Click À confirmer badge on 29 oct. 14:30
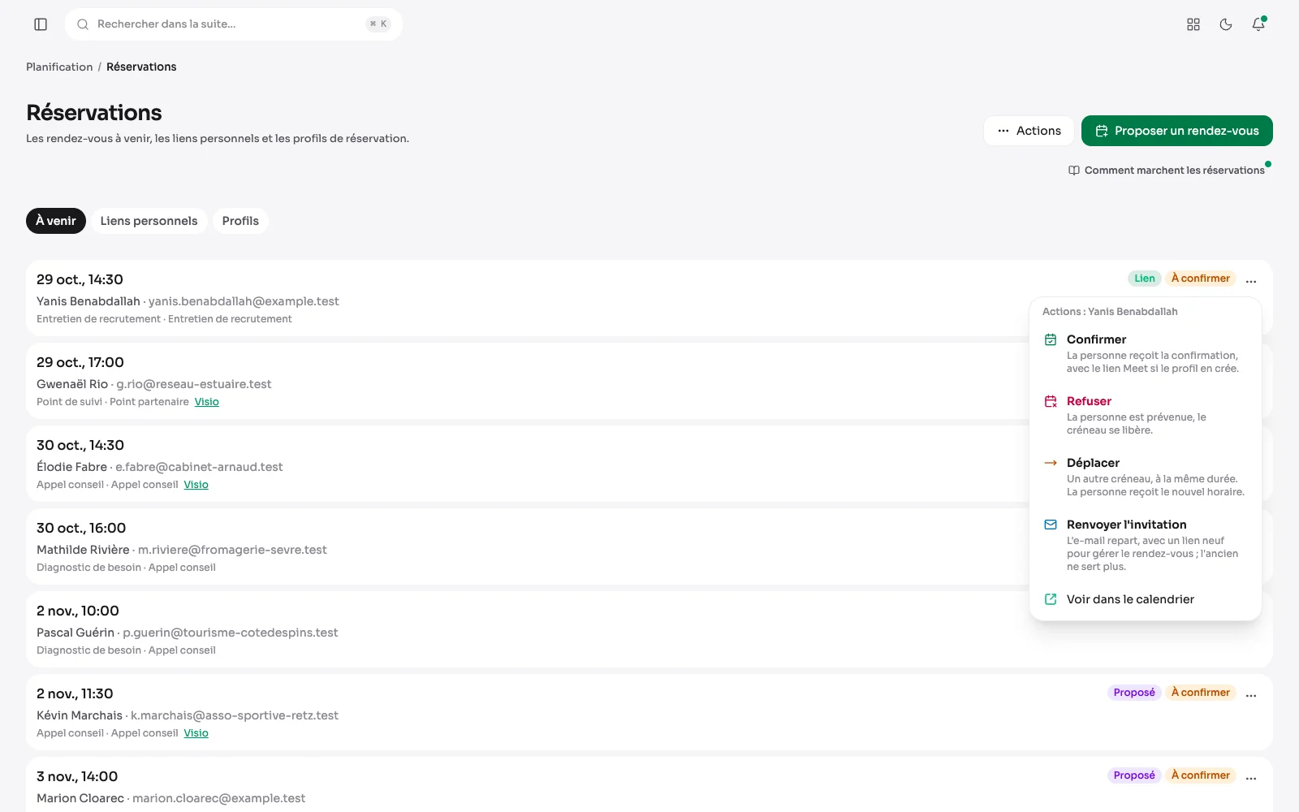This screenshot has width=1299, height=812. tap(1201, 279)
